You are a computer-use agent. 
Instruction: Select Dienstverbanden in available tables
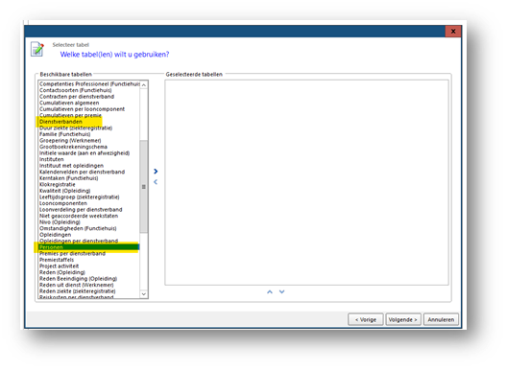[x=60, y=122]
